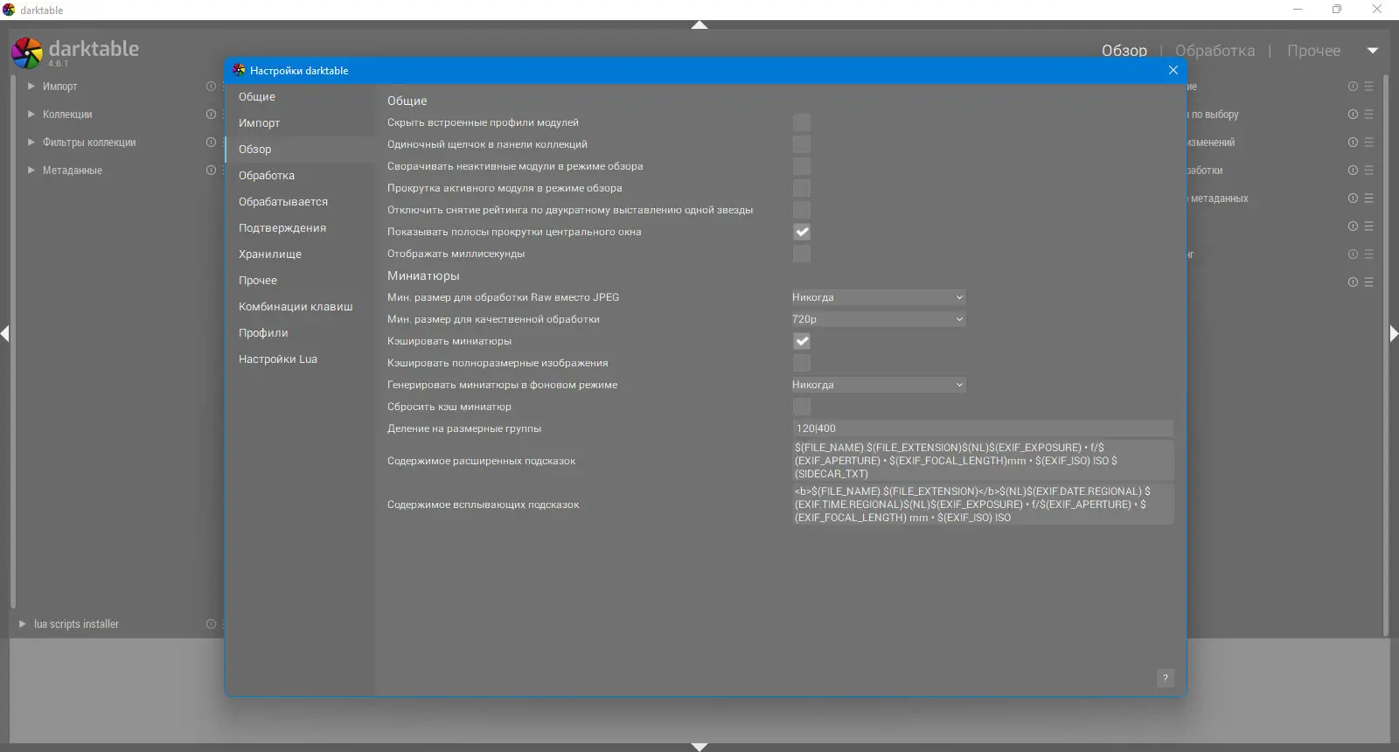Switch to Обзор view in top bar
The image size is (1399, 752).
click(1124, 51)
